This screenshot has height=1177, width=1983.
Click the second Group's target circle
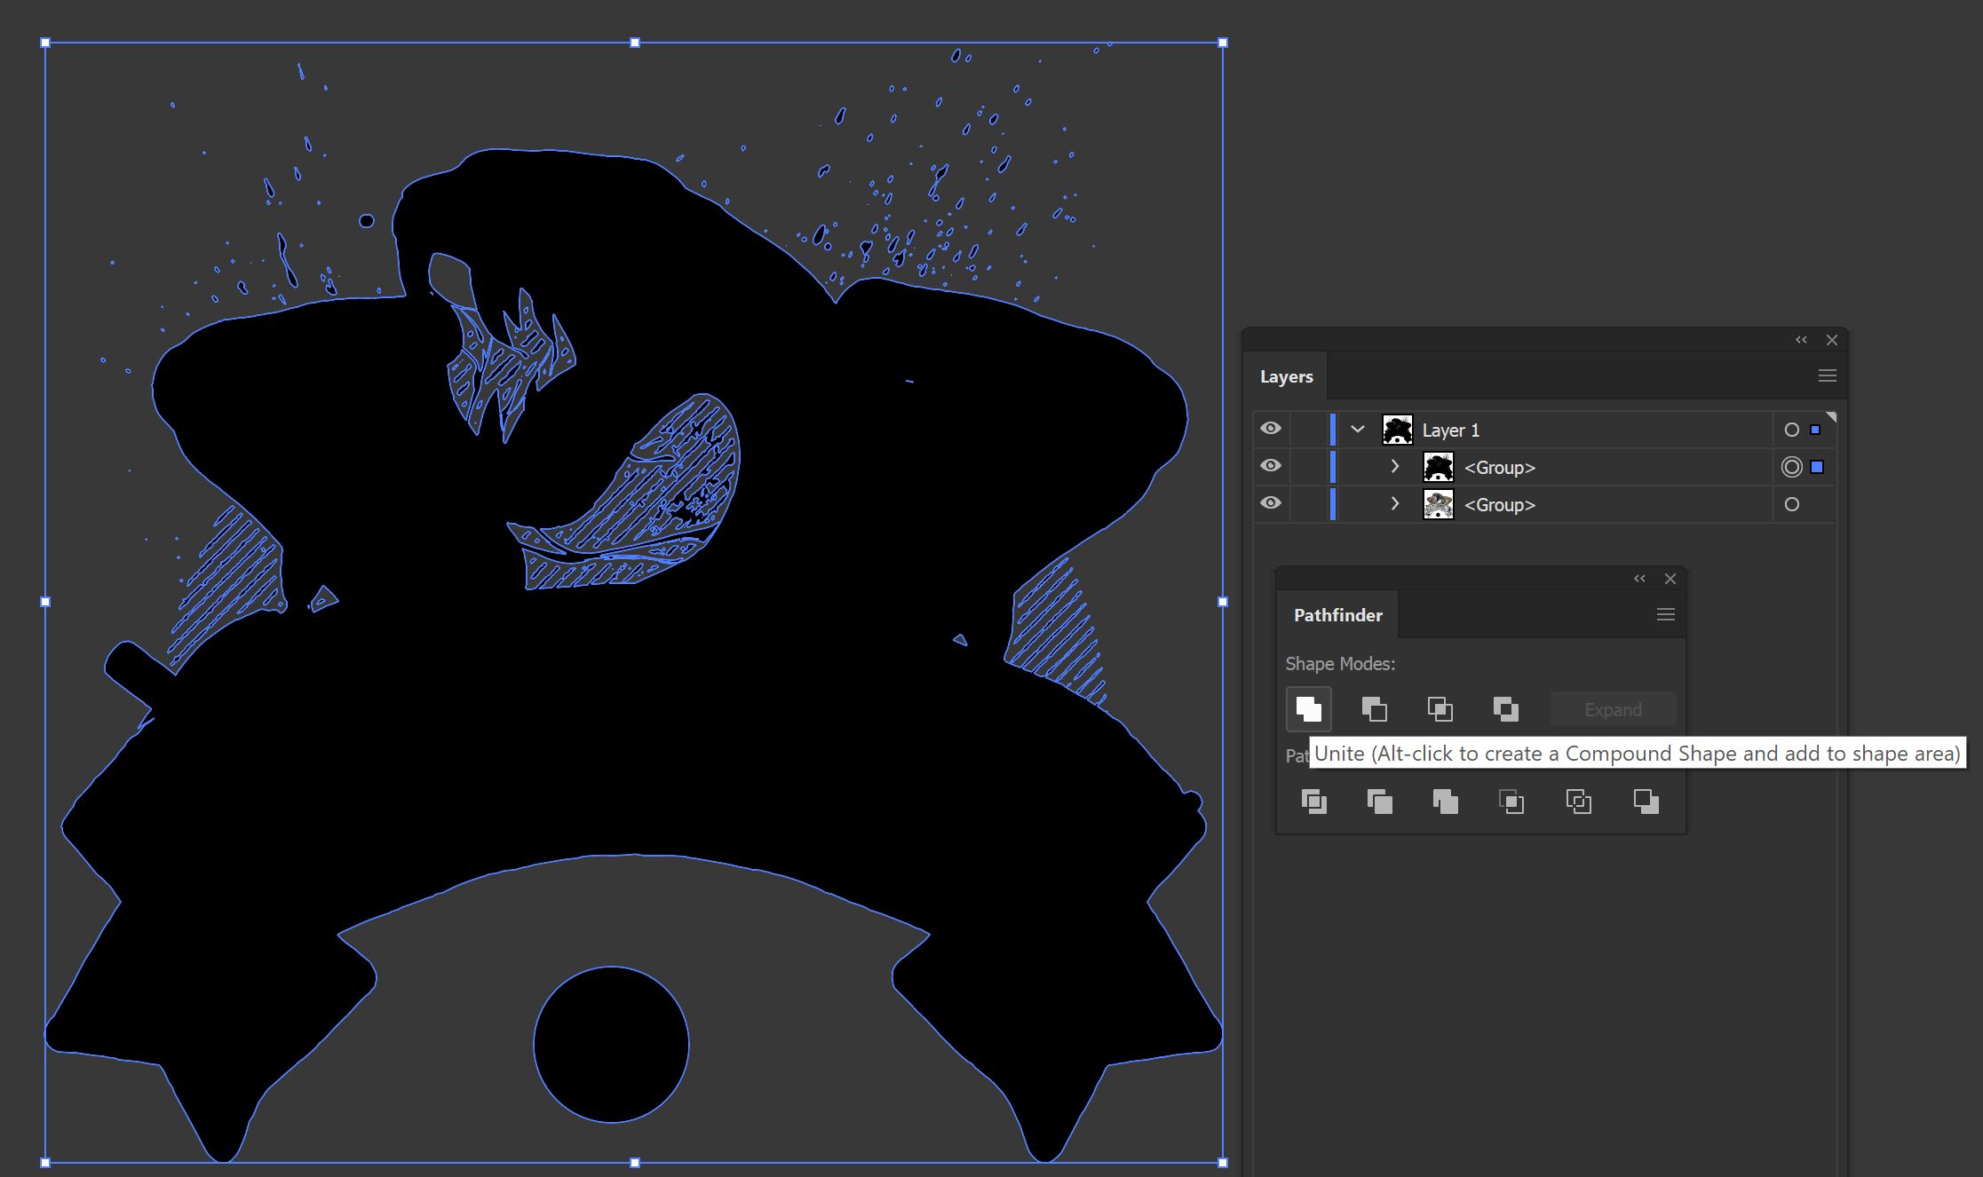pos(1791,504)
